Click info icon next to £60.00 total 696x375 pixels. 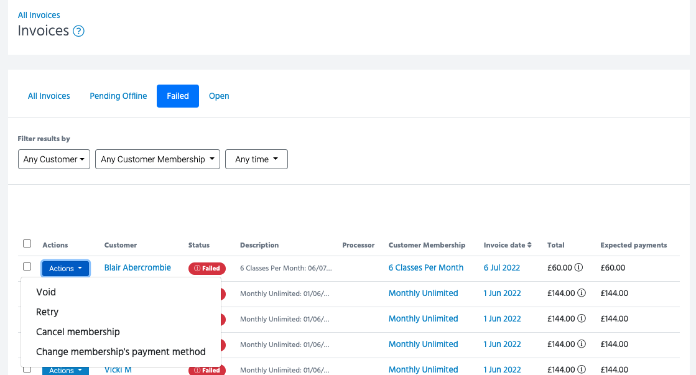(578, 268)
